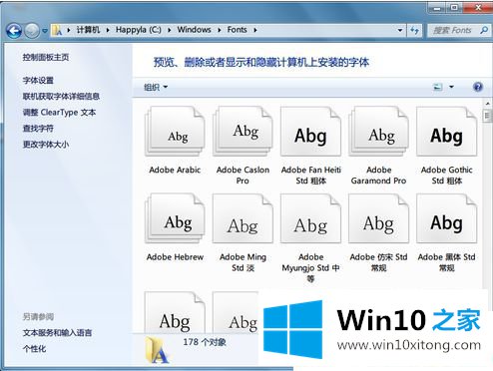493x371 pixels.
Task: Minimize the Fonts window
Action: (x=437, y=8)
